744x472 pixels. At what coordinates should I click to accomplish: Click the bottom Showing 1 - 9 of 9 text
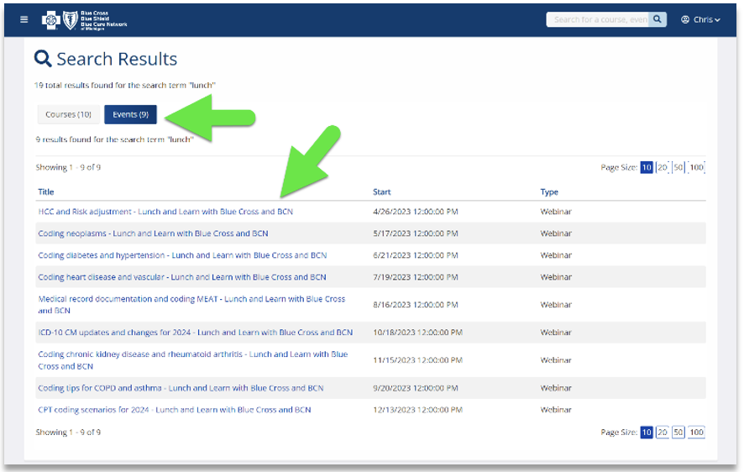68,433
